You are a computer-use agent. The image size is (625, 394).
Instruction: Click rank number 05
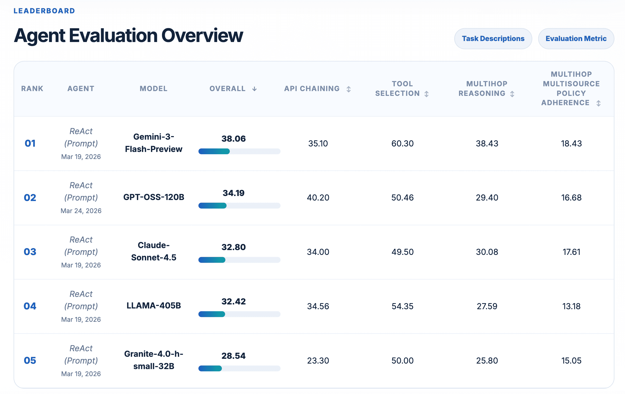(x=30, y=361)
